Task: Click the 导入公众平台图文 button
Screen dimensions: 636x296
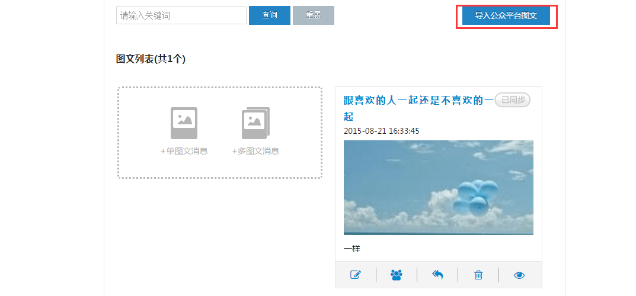Action: (506, 16)
